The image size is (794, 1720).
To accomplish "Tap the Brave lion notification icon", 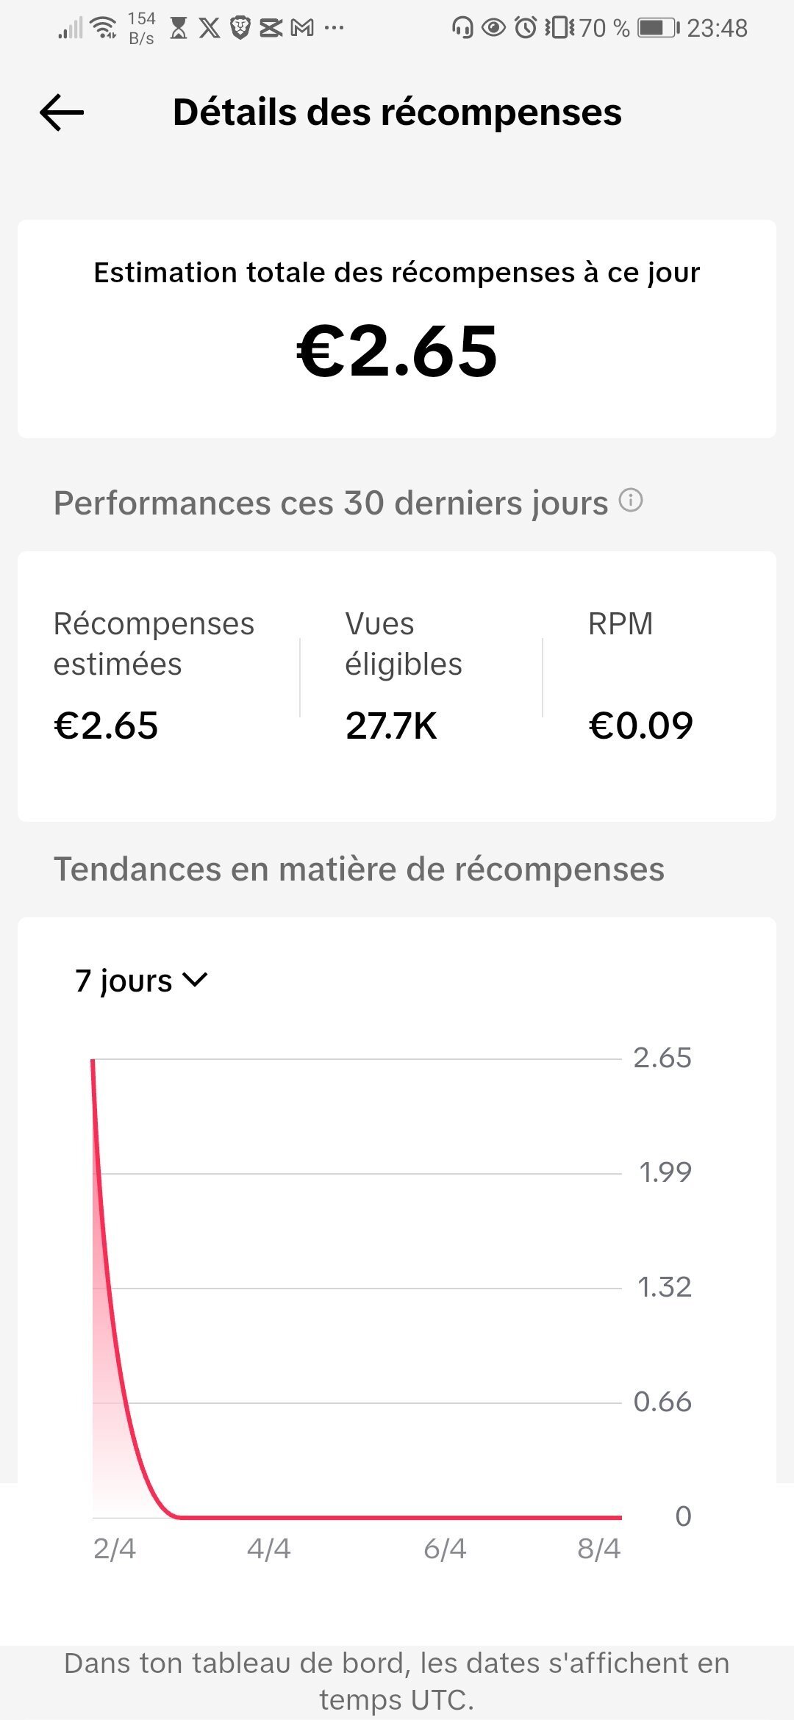I will pyautogui.click(x=240, y=28).
